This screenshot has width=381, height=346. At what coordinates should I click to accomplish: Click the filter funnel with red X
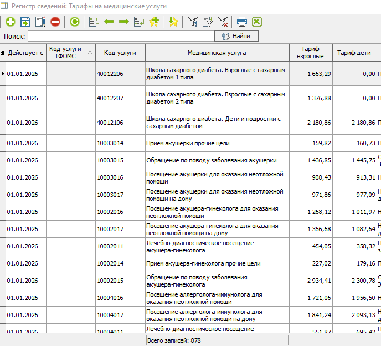[223, 22]
